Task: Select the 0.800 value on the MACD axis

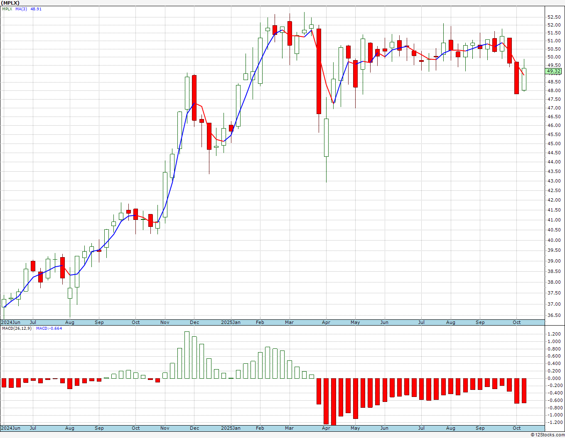Action: (554, 349)
